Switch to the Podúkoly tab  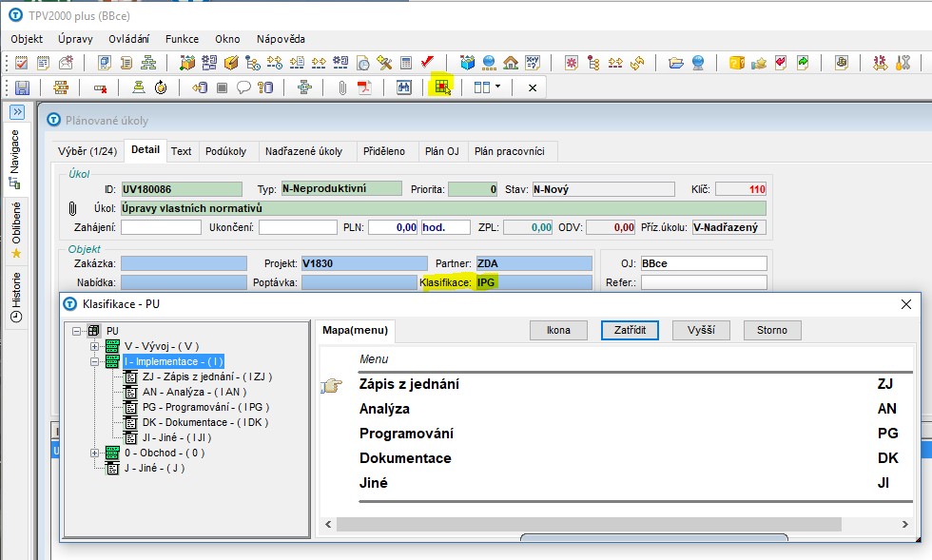(x=225, y=151)
